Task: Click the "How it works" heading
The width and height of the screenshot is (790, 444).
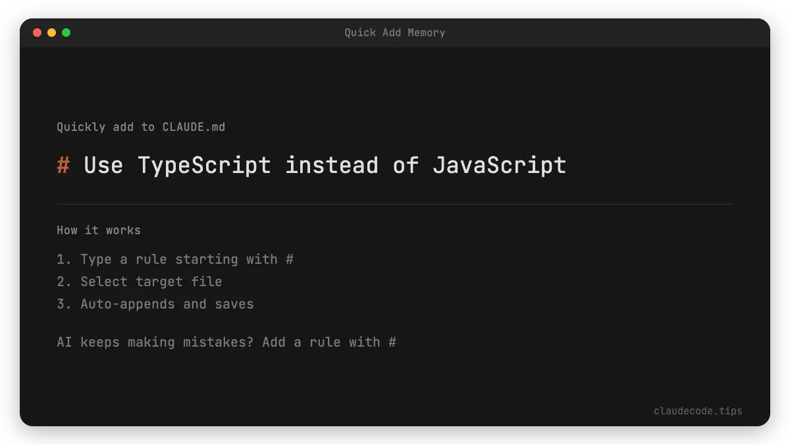Action: click(x=98, y=230)
